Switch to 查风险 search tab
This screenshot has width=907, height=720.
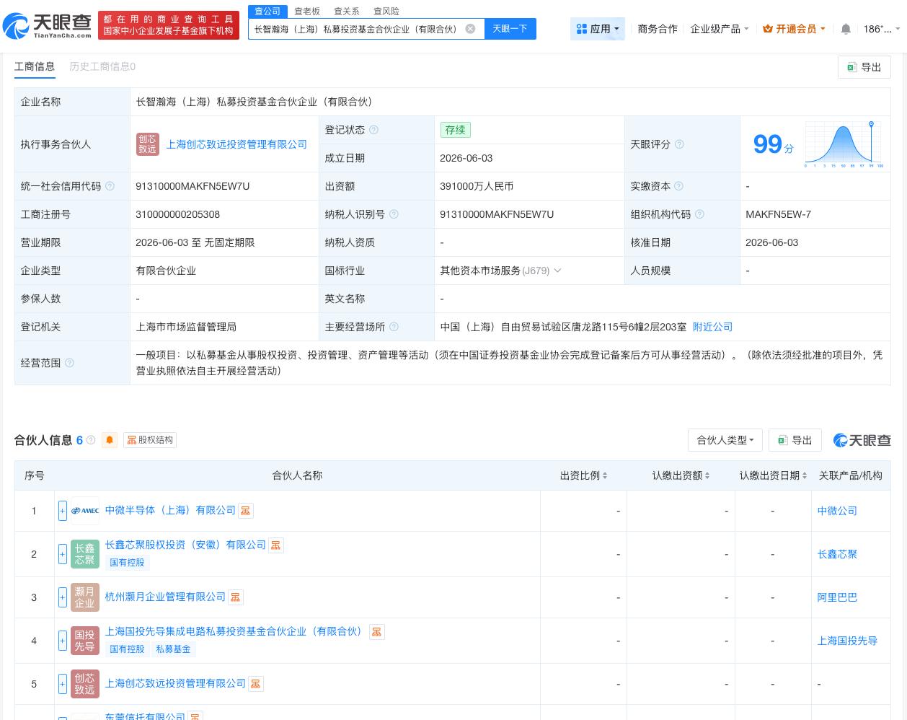pyautogui.click(x=386, y=12)
